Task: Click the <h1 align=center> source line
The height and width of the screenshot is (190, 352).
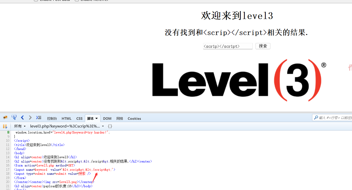Action: (45, 157)
